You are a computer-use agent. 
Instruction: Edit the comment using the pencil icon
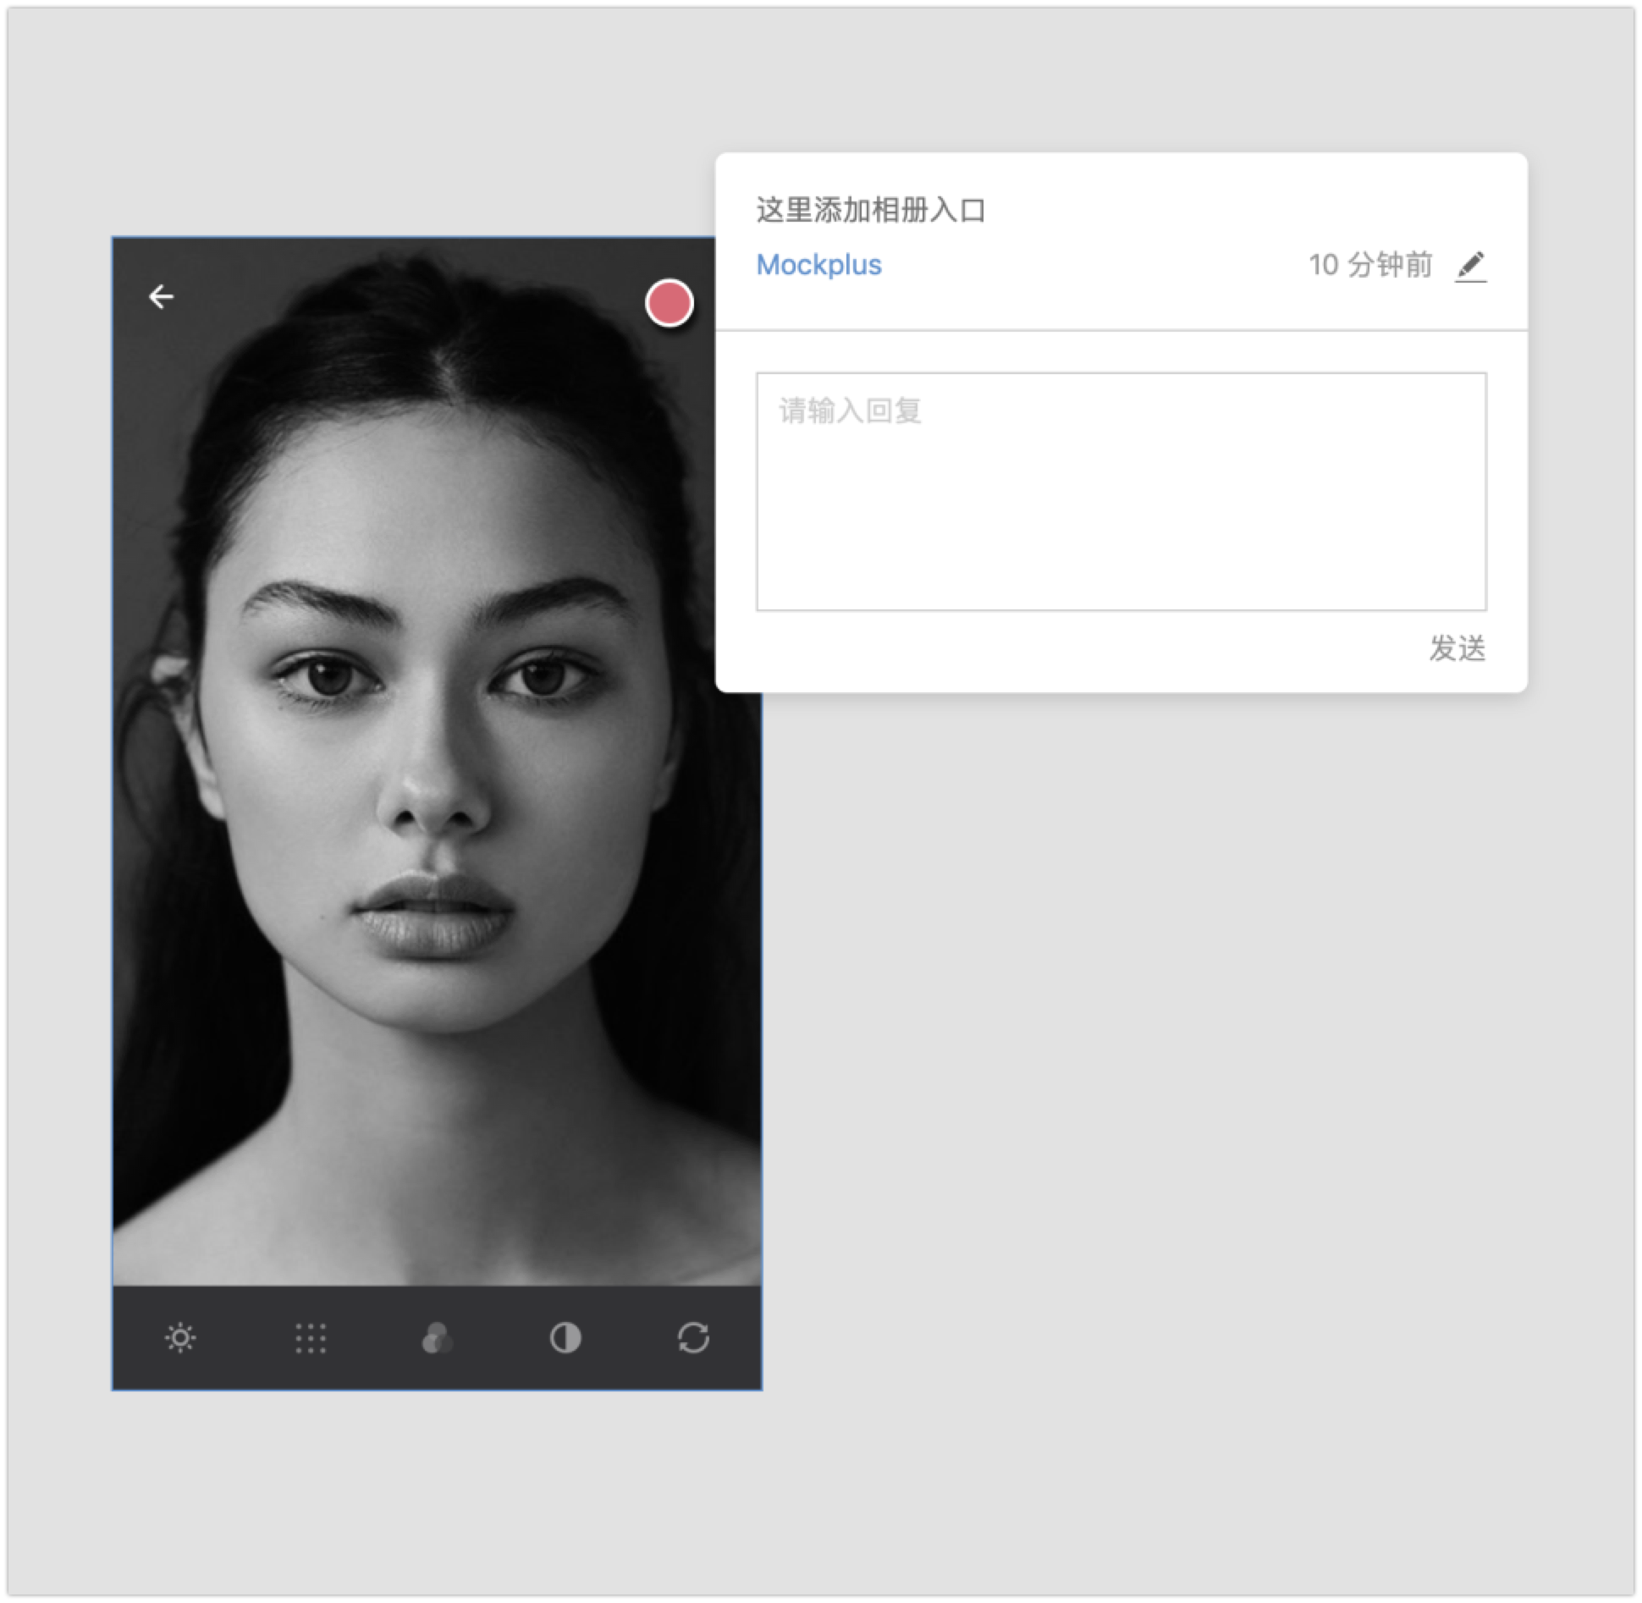click(x=1470, y=266)
